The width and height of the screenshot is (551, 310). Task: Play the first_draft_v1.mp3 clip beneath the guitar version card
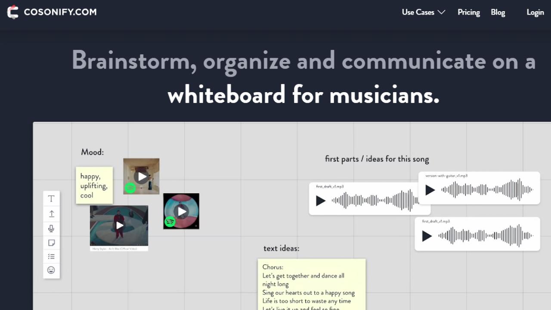[427, 236]
